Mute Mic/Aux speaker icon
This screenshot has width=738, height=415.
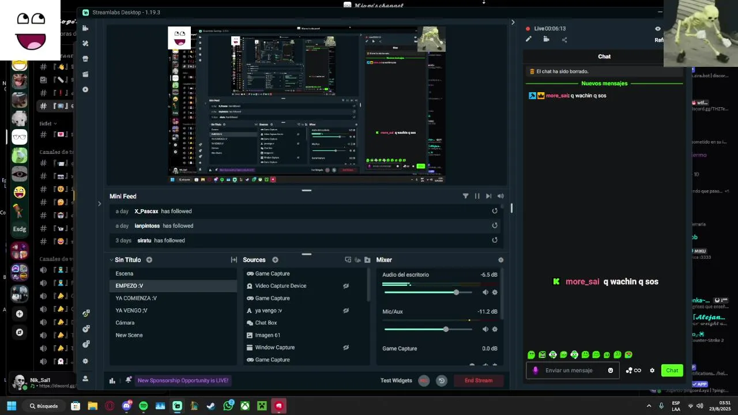click(485, 329)
